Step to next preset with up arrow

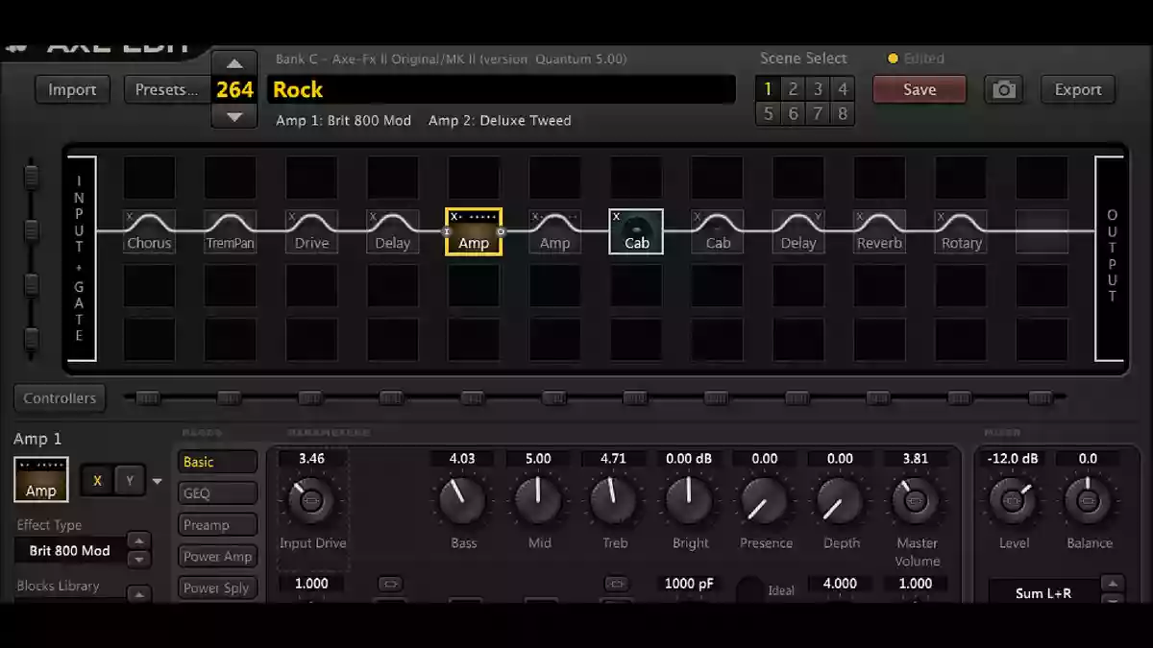pos(234,63)
